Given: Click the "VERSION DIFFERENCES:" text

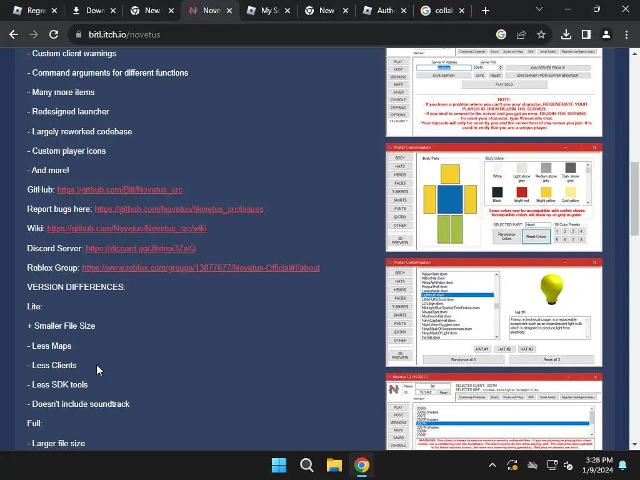Looking at the screenshot, I should pyautogui.click(x=76, y=287).
